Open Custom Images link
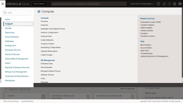Image resolution: width=183 pixels, height=103 pixels. (47, 55)
